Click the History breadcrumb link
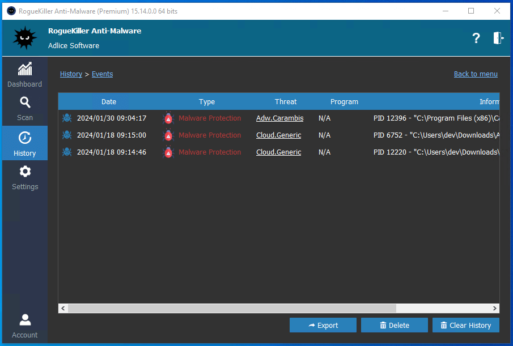Screen dimensions: 513x346 pyautogui.click(x=71, y=74)
